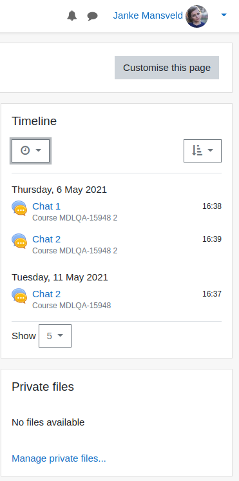Click the Chat 2 icon under Thursday
Image resolution: width=239 pixels, height=481 pixels.
pyautogui.click(x=19, y=240)
